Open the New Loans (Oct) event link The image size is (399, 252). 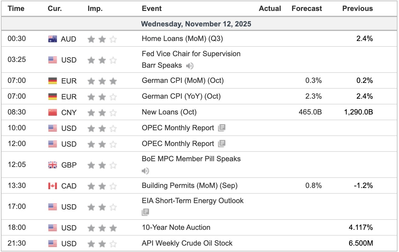click(169, 112)
